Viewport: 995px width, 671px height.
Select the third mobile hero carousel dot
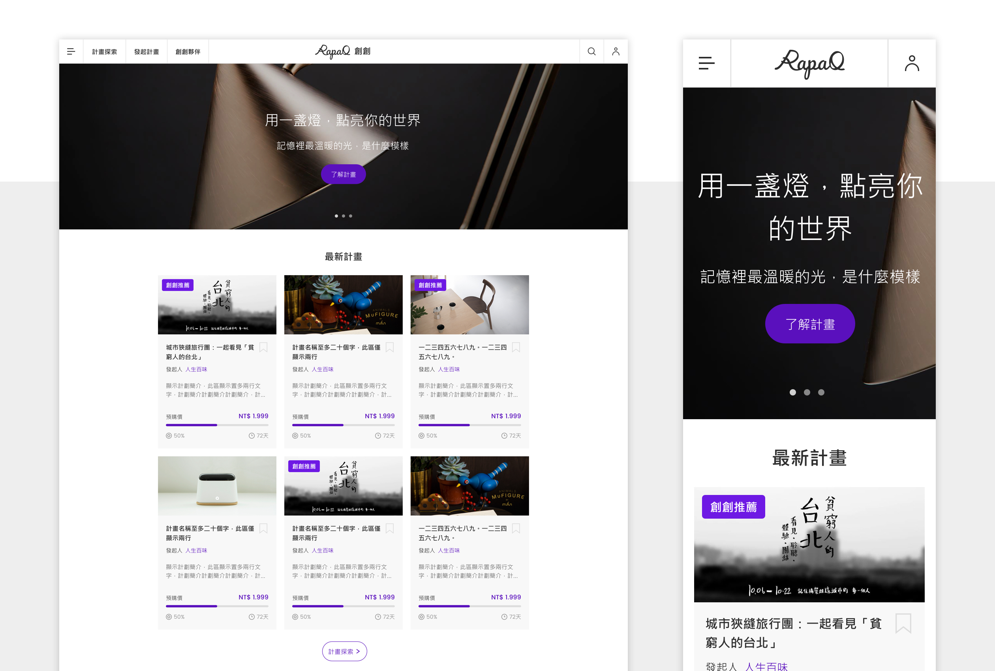tap(821, 392)
